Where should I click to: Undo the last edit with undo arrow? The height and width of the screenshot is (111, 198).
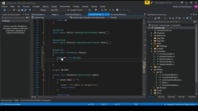tap(30, 10)
